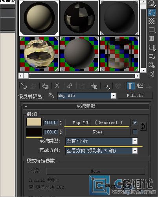The width and height of the screenshot is (158, 197).
Task: Click the first 100.0 value field
Action: [x=51, y=122]
